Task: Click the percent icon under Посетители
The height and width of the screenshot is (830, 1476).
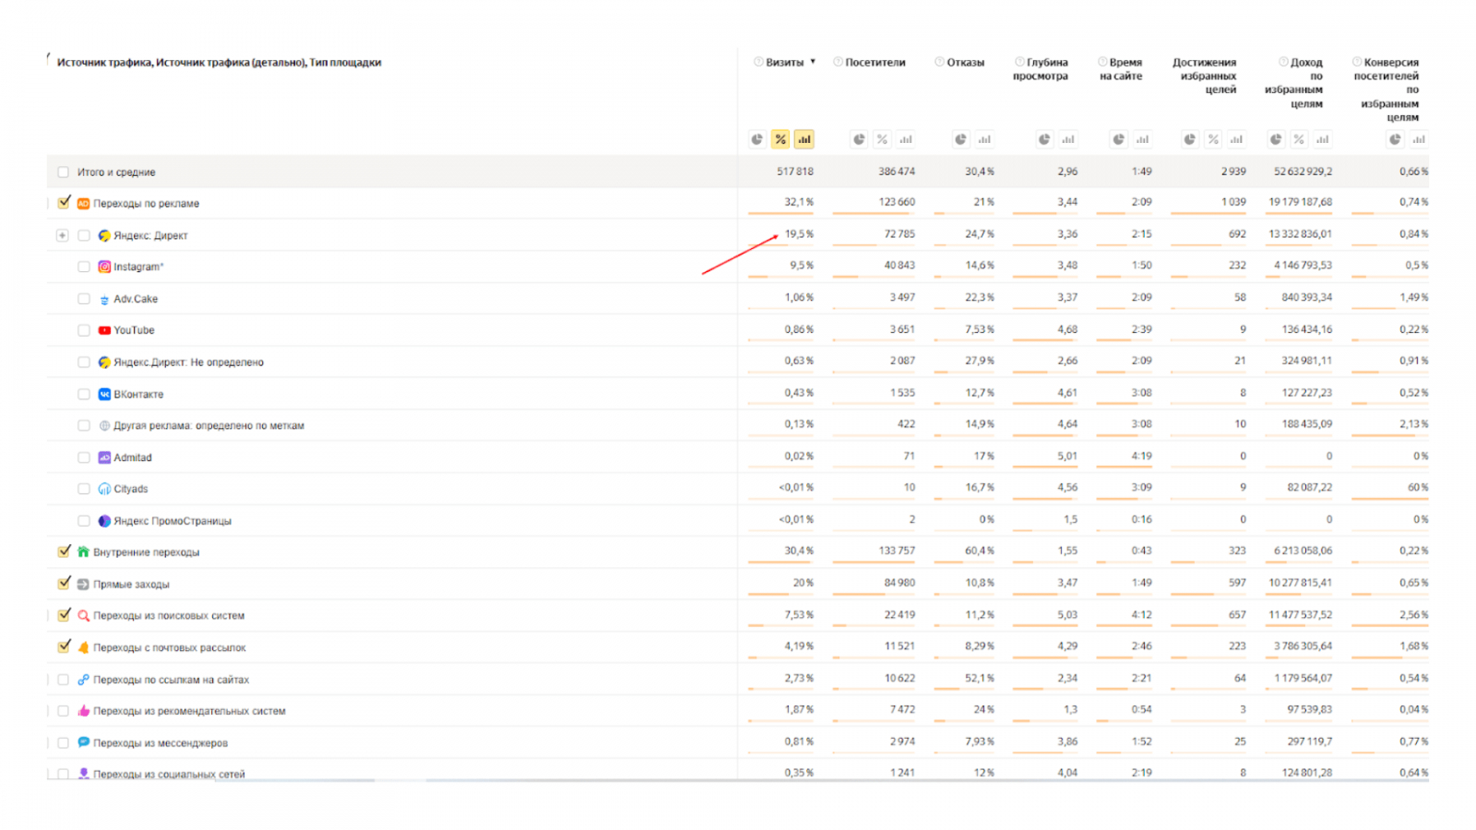Action: click(x=883, y=139)
